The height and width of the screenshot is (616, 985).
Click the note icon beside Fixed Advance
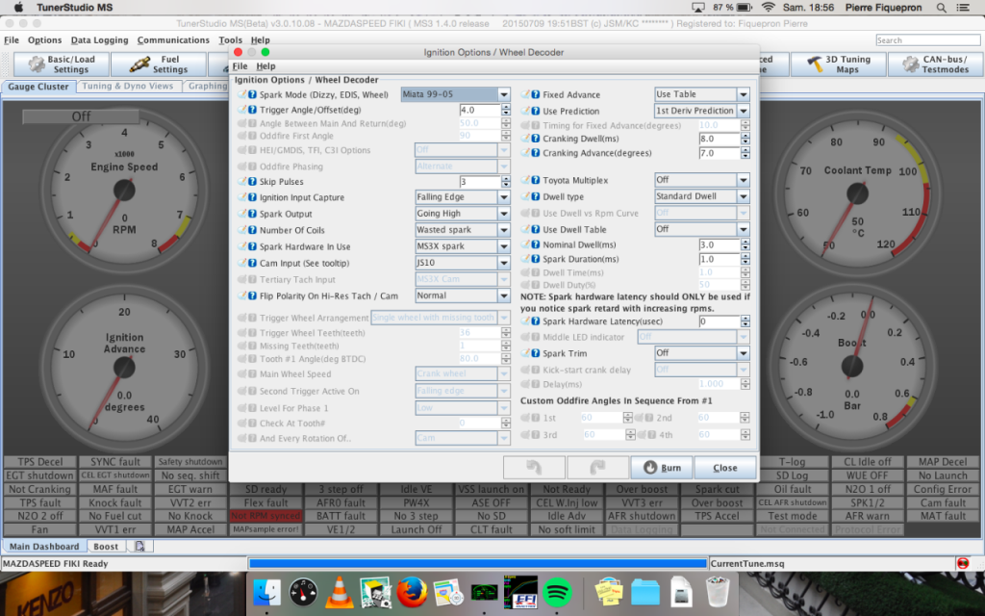(x=525, y=95)
